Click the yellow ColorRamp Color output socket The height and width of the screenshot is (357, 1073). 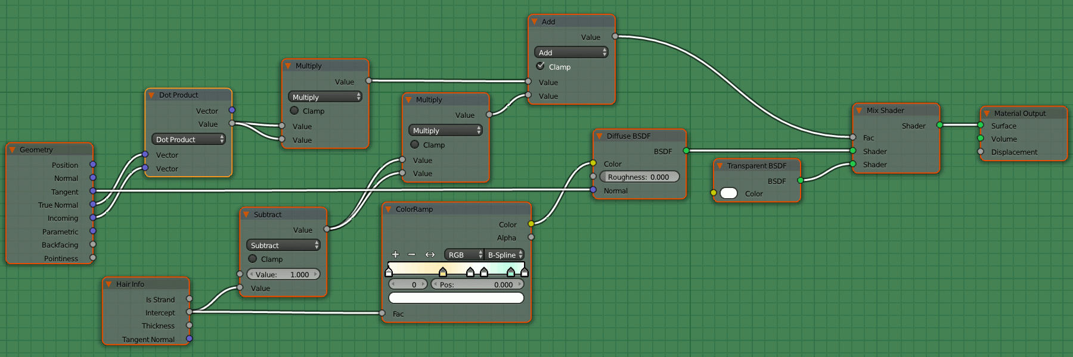coord(531,224)
